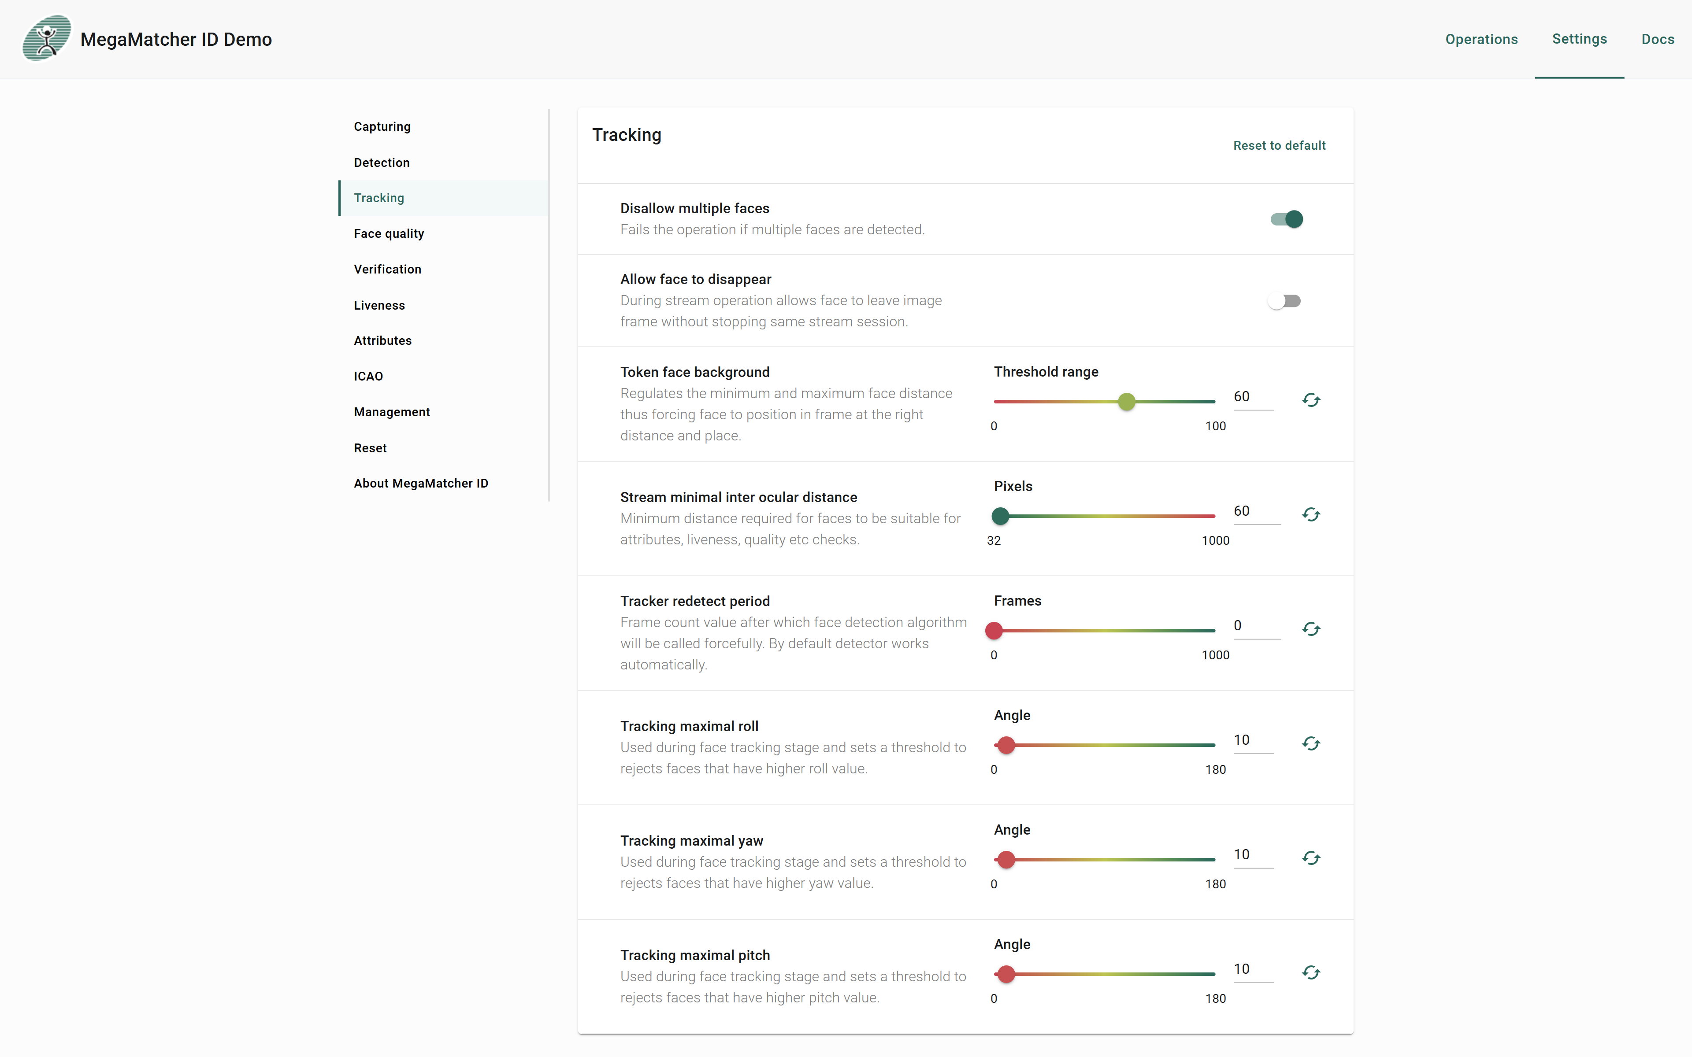Click the Tracking maximal pitch label
The width and height of the screenshot is (1692, 1057).
point(694,956)
